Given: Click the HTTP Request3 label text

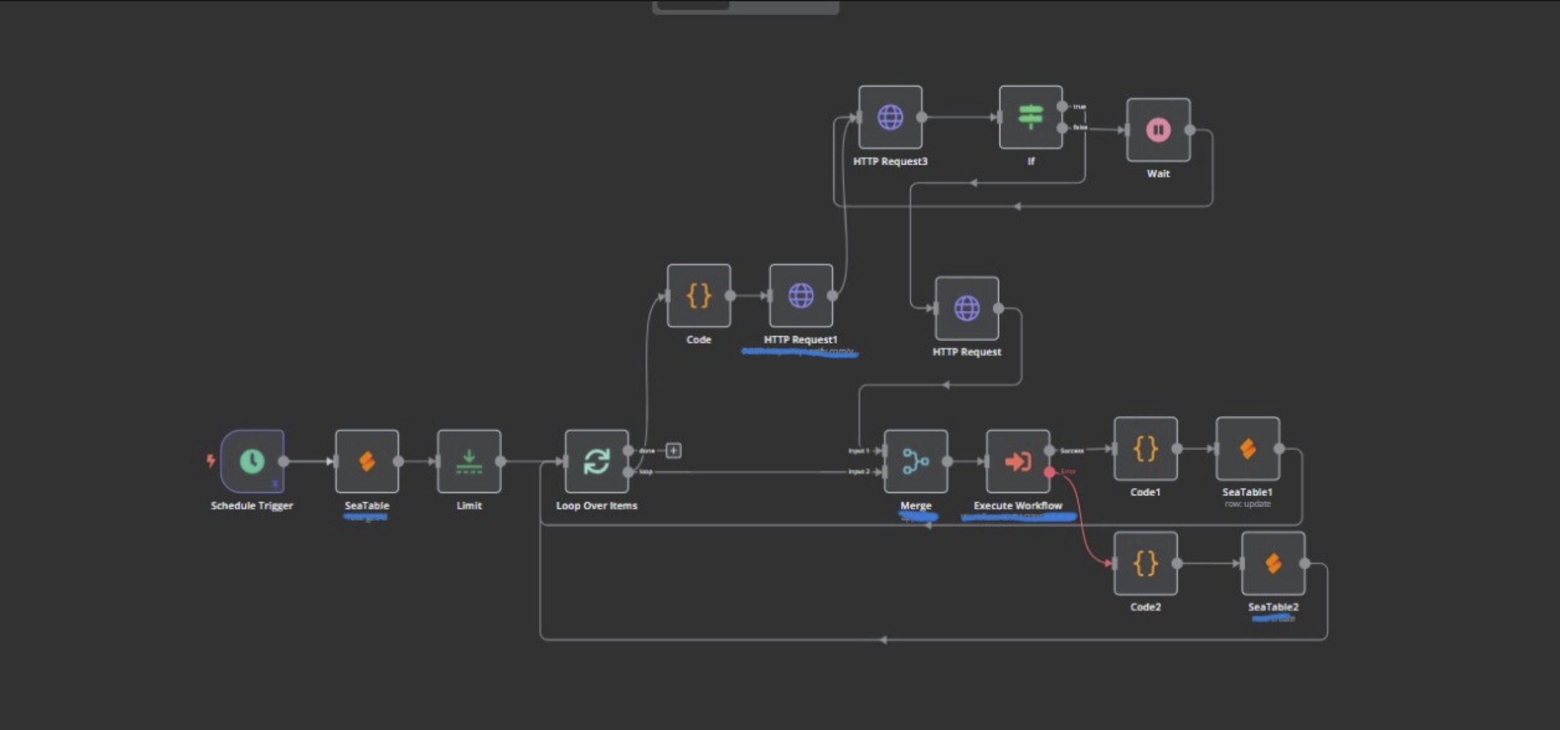Looking at the screenshot, I should coord(890,161).
